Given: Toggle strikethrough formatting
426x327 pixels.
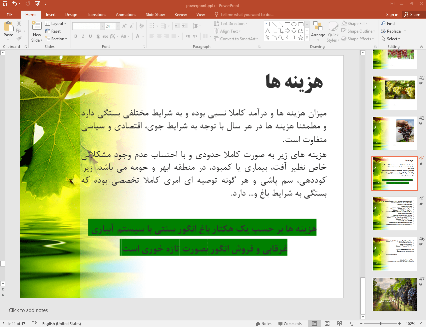Looking at the screenshot, I should pos(105,36).
